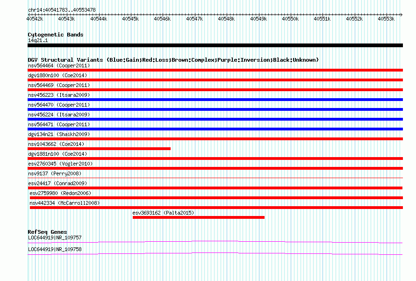Select the nsv456223 (Itsara2009) label

(59, 95)
